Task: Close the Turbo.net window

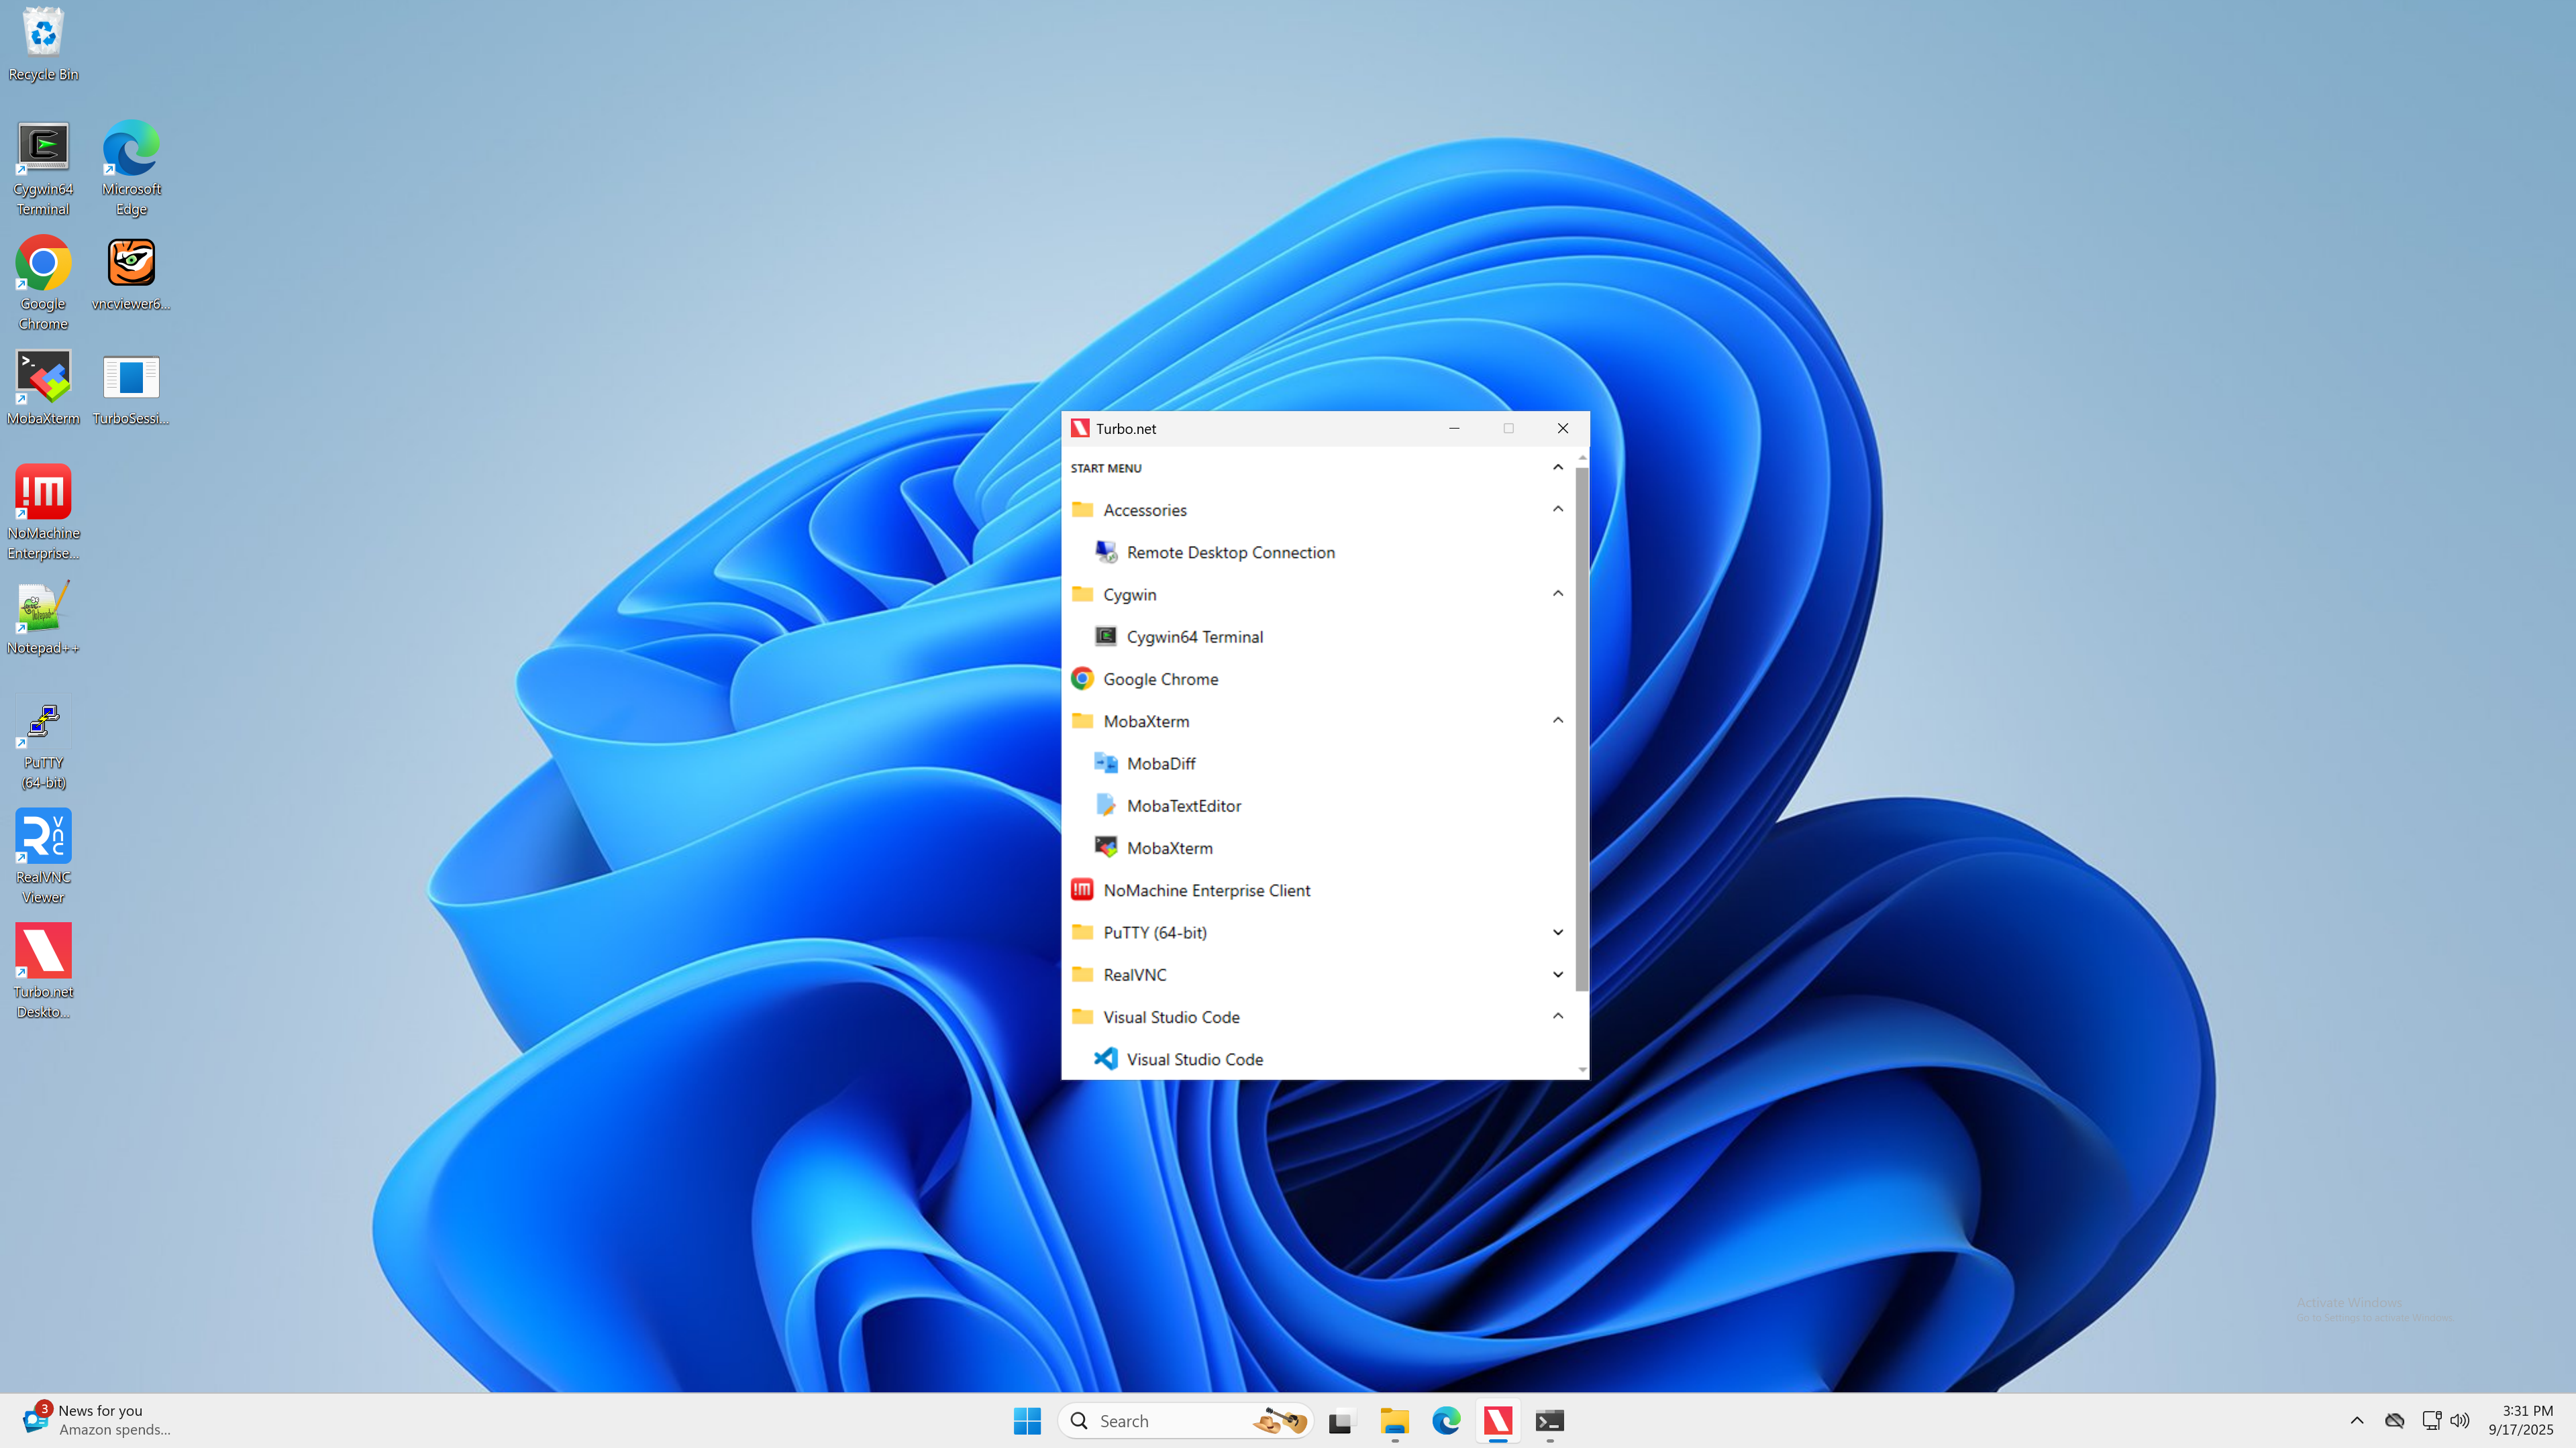Action: (1562, 428)
